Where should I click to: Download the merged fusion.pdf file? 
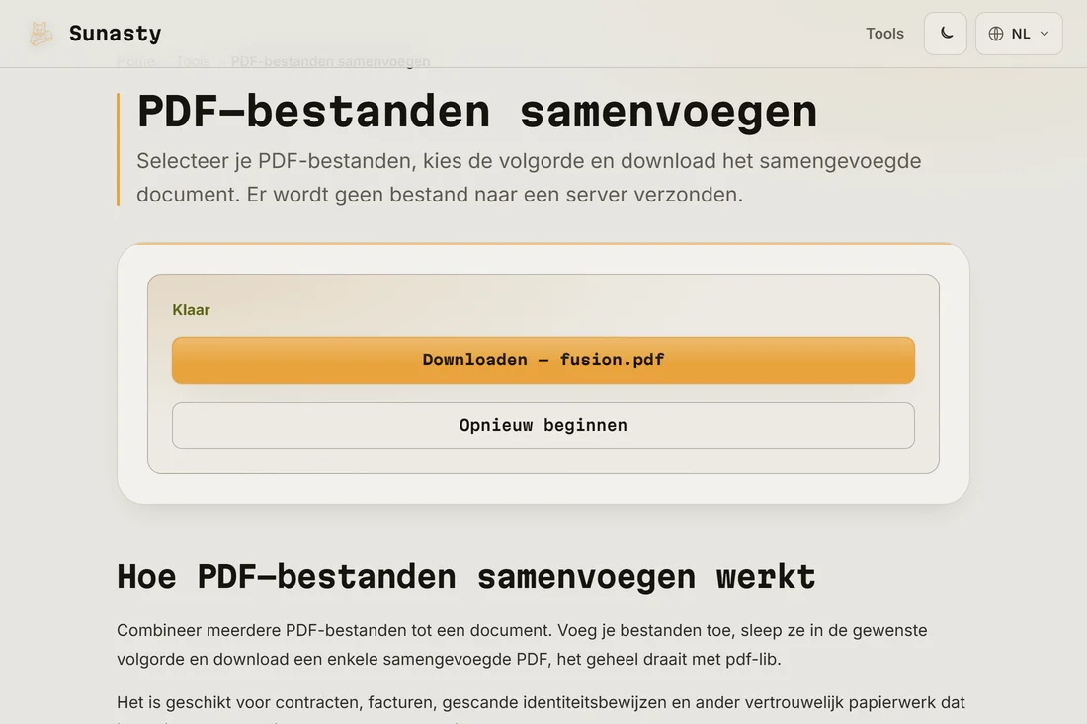pyautogui.click(x=543, y=361)
